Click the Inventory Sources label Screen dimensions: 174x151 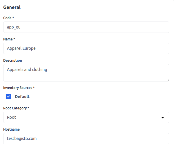19,88
